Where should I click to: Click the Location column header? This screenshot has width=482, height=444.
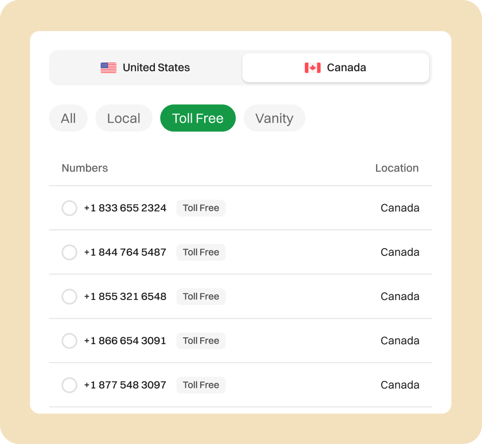click(397, 168)
